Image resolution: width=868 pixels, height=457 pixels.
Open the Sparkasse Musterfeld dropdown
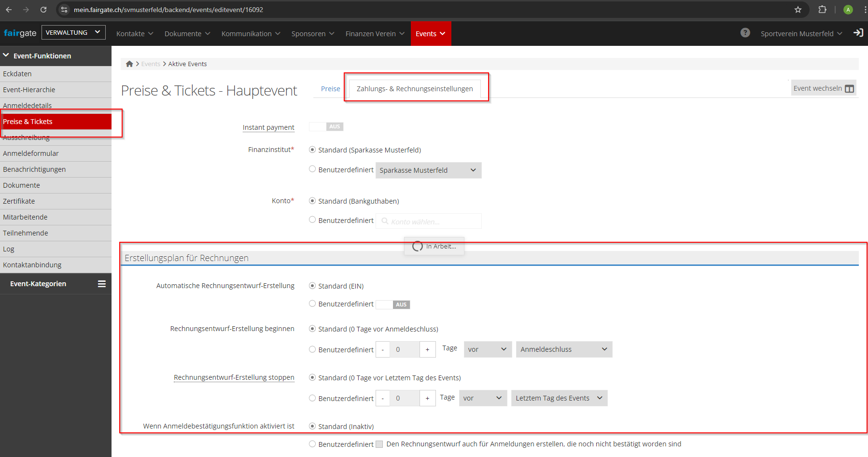pos(428,170)
